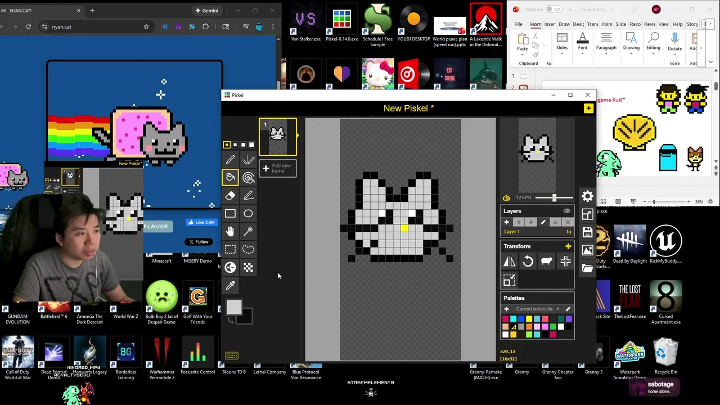Viewport: 720px width, 405px height.
Task: Select the third pen size option
Action: (x=244, y=145)
